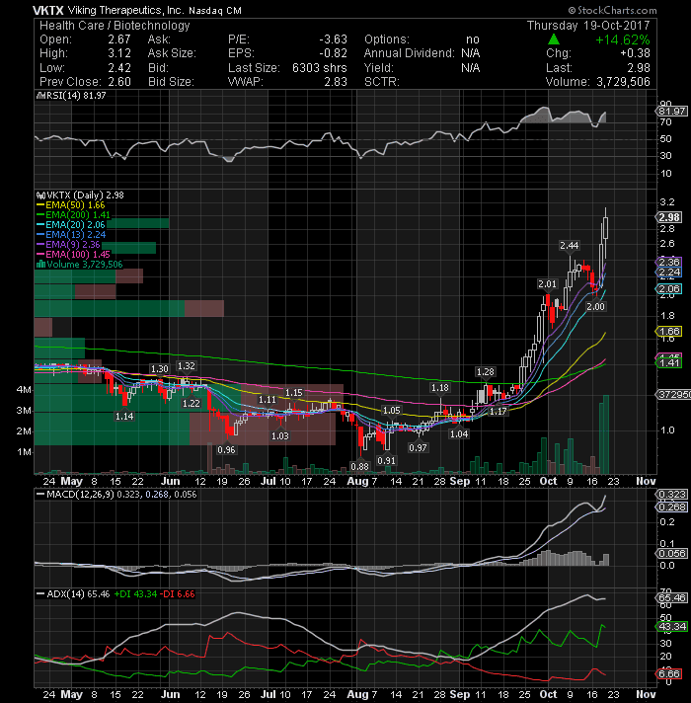The width and height of the screenshot is (691, 703).
Task: Click the tallest green volume bar at right
Action: point(606,434)
